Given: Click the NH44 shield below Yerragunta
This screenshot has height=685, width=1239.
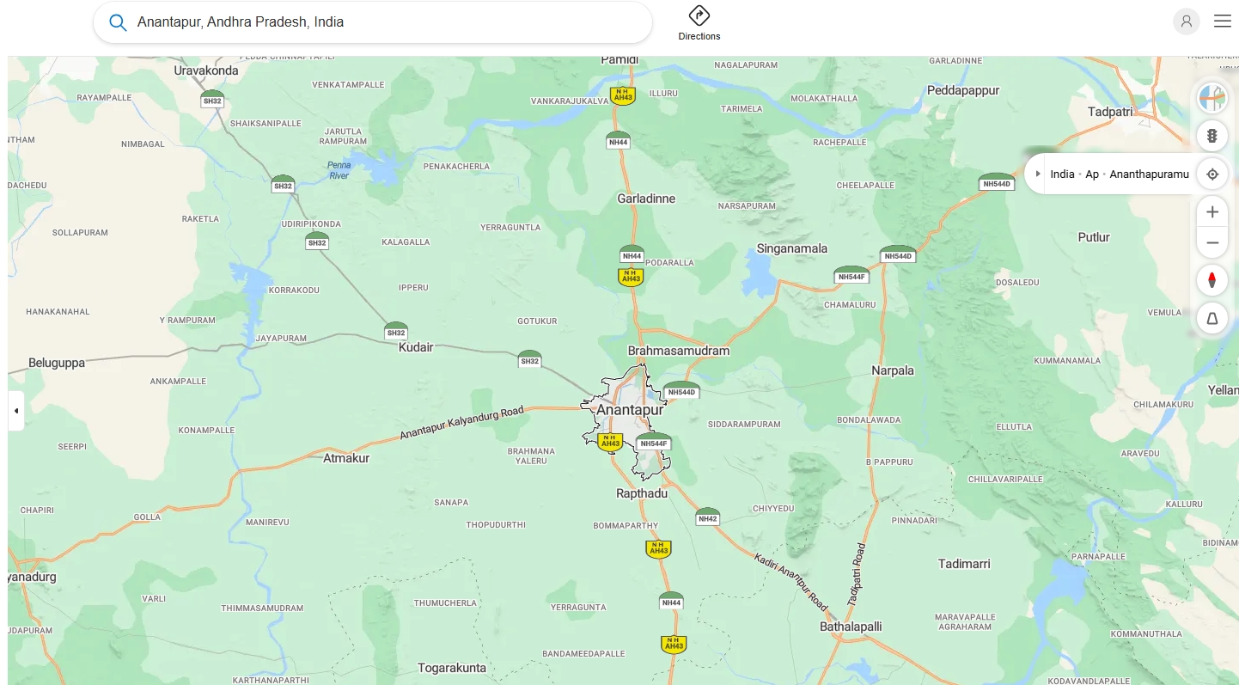Looking at the screenshot, I should click(671, 601).
